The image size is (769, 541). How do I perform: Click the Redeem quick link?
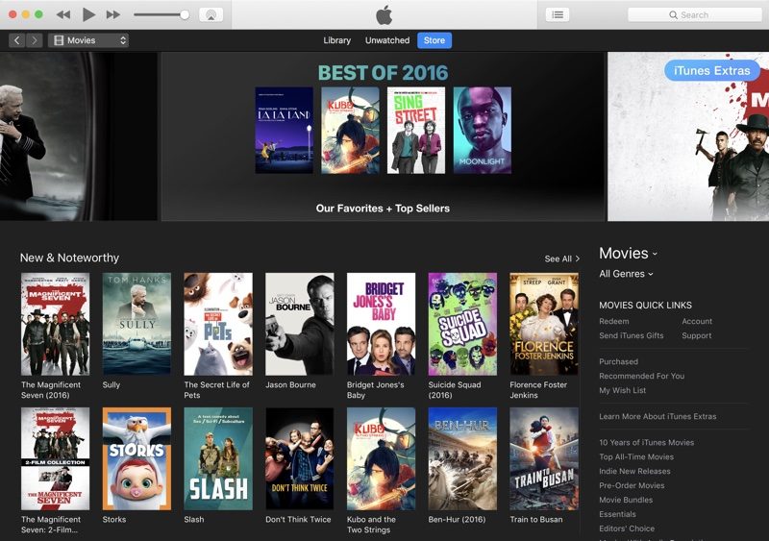(613, 321)
